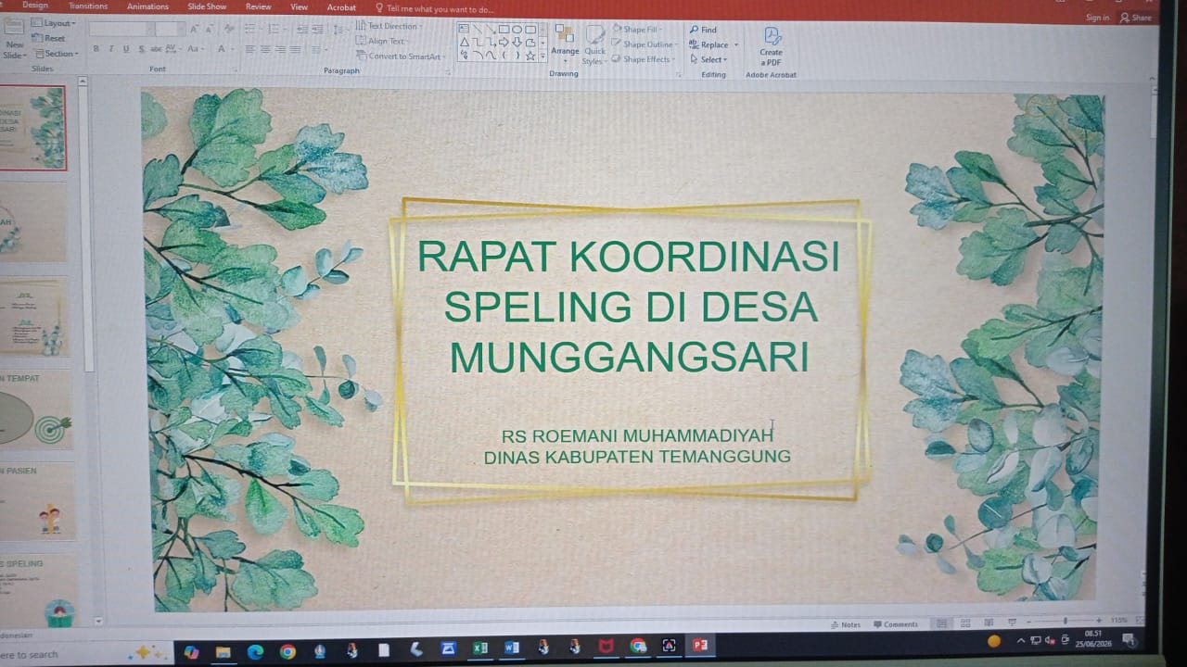Open the Line Spacing dropdown
The width and height of the screenshot is (1187, 667).
(340, 30)
